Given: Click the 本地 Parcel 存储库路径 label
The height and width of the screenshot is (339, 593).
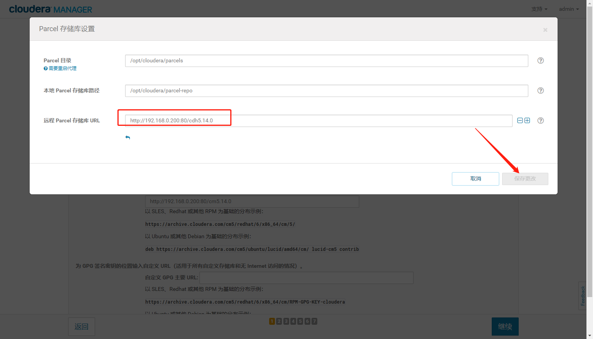Looking at the screenshot, I should point(72,90).
